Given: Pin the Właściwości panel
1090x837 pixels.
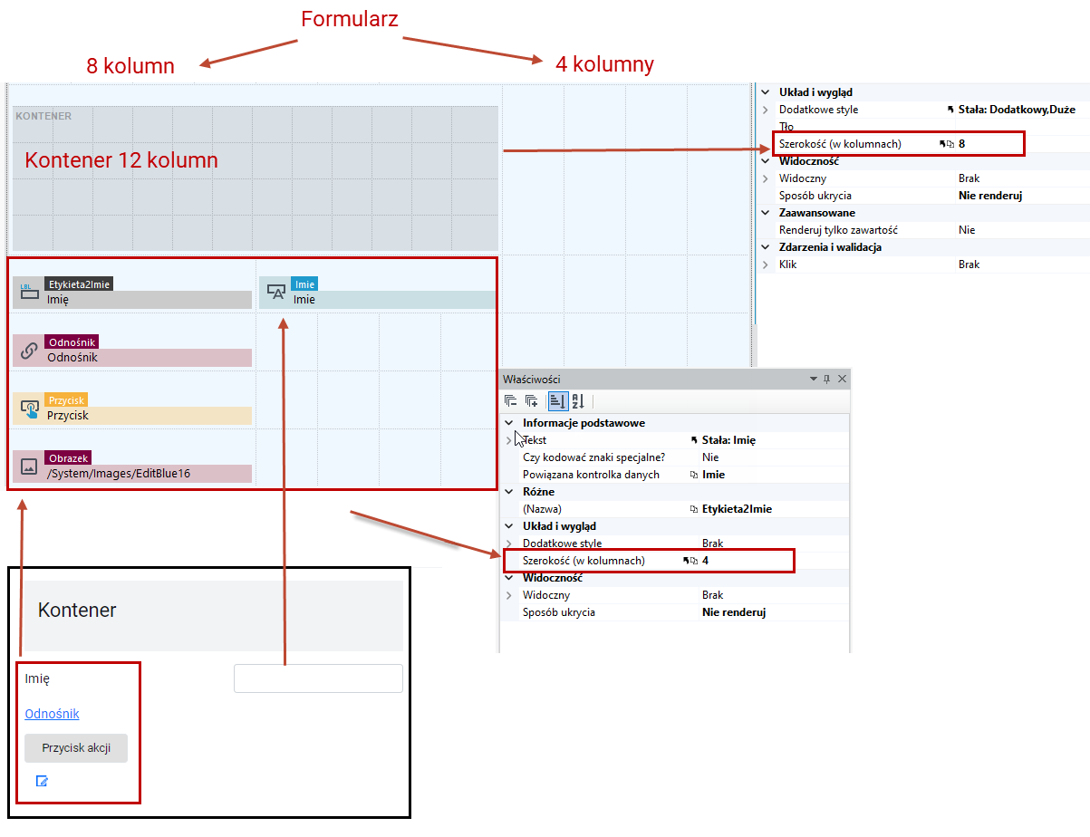Looking at the screenshot, I should [x=826, y=379].
